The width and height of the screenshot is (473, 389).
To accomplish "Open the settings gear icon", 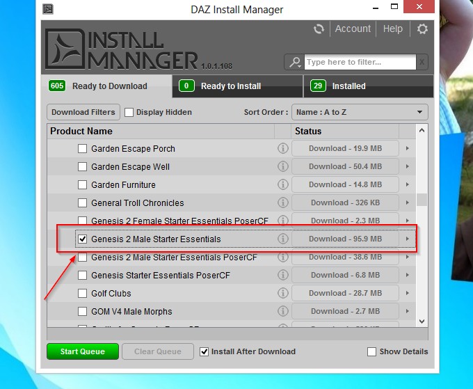I will tap(422, 29).
